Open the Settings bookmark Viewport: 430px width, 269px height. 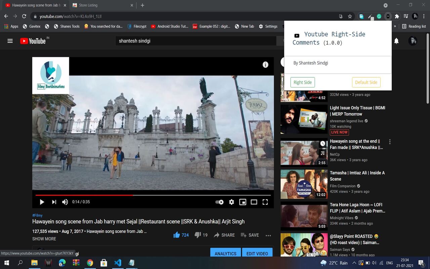click(x=268, y=26)
